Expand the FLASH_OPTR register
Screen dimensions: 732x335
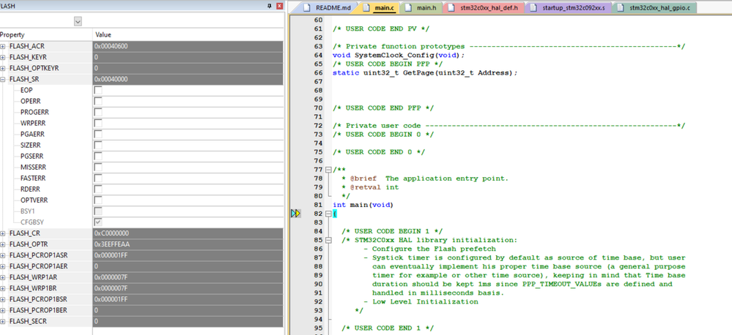(x=3, y=244)
